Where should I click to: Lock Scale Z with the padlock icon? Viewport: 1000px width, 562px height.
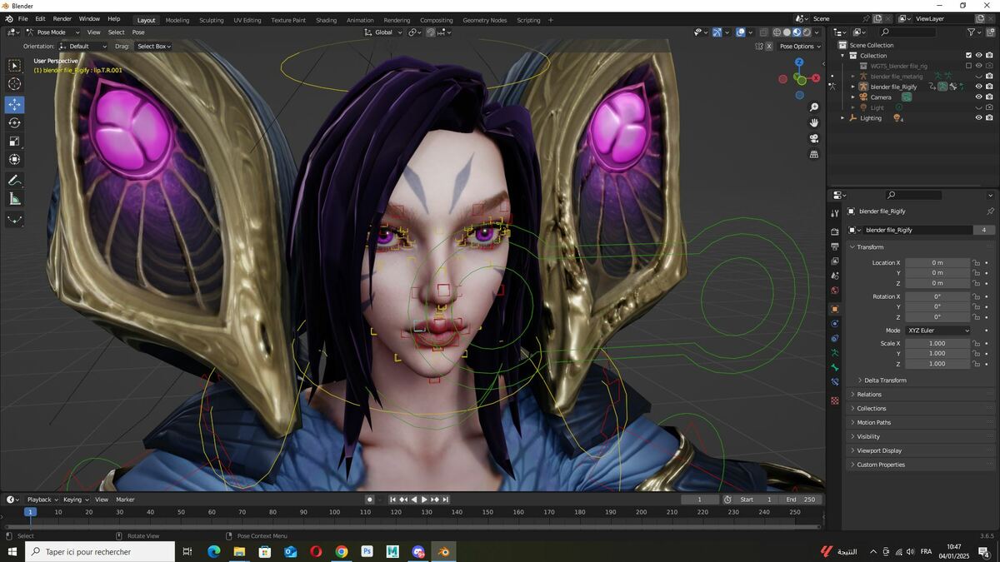[x=976, y=364]
